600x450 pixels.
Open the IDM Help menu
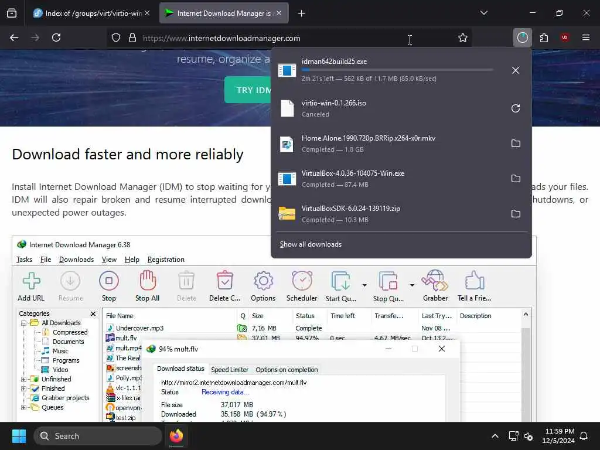132,260
